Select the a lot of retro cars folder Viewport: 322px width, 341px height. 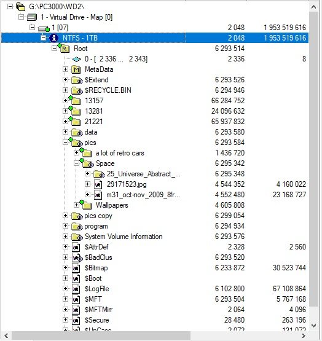[120, 153]
